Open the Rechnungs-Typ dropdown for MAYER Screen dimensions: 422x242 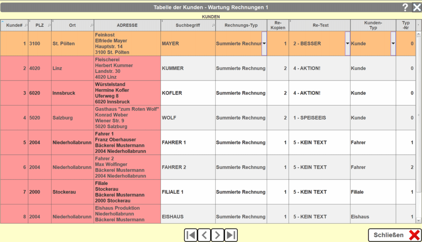click(264, 44)
